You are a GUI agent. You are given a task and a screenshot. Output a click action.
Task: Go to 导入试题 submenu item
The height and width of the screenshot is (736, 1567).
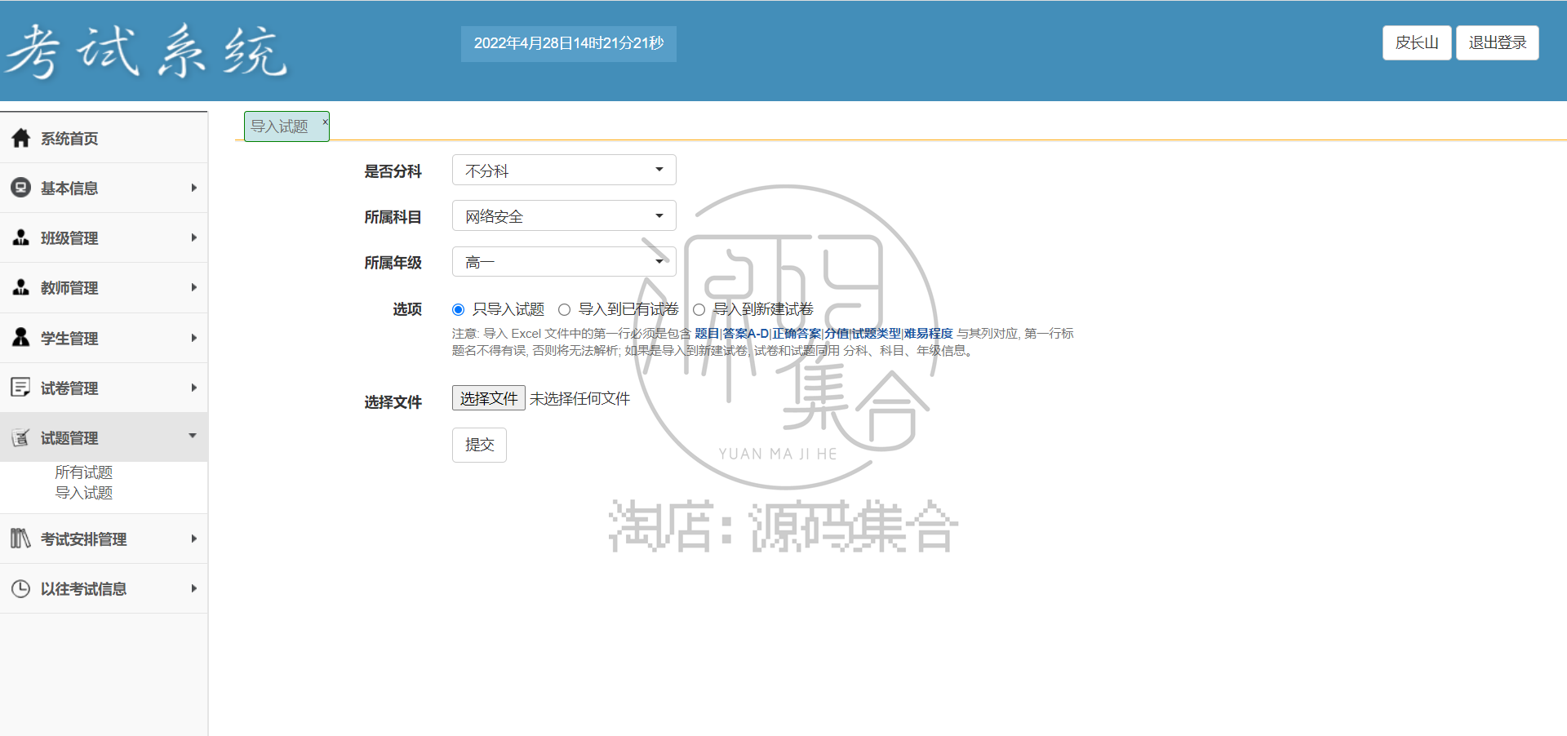pos(84,493)
